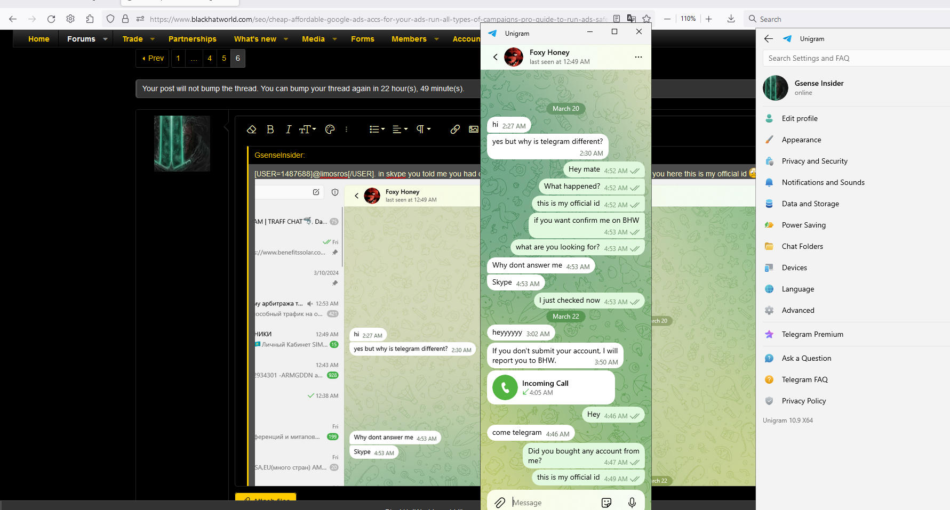Screen dimensions: 950x510
Task: Expand the Trade menu arrow
Action: click(153, 39)
